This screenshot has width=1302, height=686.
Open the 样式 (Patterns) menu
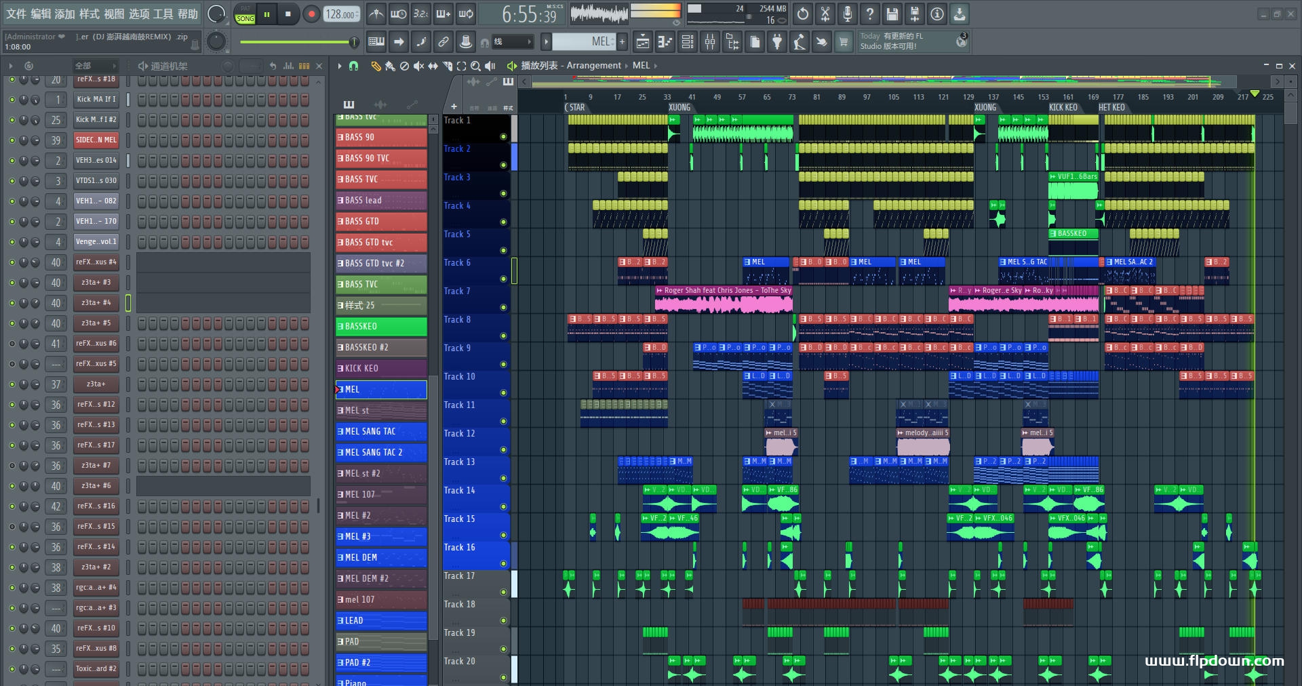(90, 14)
